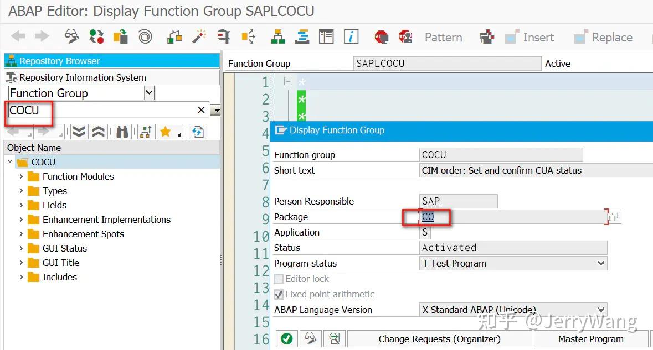Click the Pattern menu entry
The image size is (653, 350).
click(443, 37)
